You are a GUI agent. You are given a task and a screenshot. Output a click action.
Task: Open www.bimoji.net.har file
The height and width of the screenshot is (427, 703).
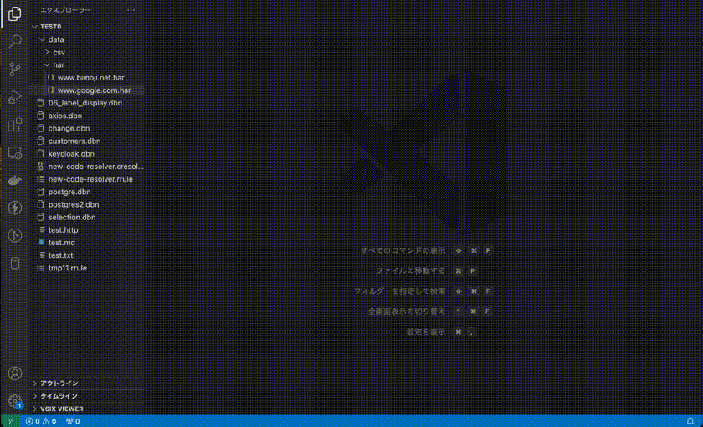(87, 78)
